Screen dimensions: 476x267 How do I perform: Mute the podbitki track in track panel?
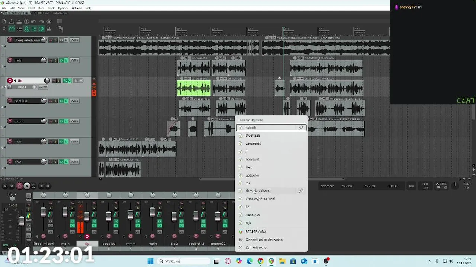(x=51, y=101)
